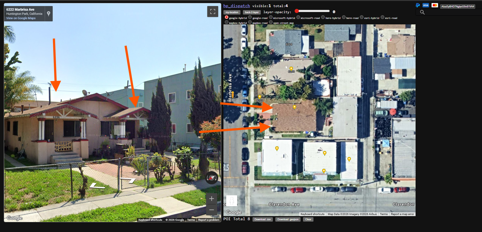Click the Mastercard icon
Image resolution: width=482 pixels, height=232 pixels.
pyautogui.click(x=435, y=5)
